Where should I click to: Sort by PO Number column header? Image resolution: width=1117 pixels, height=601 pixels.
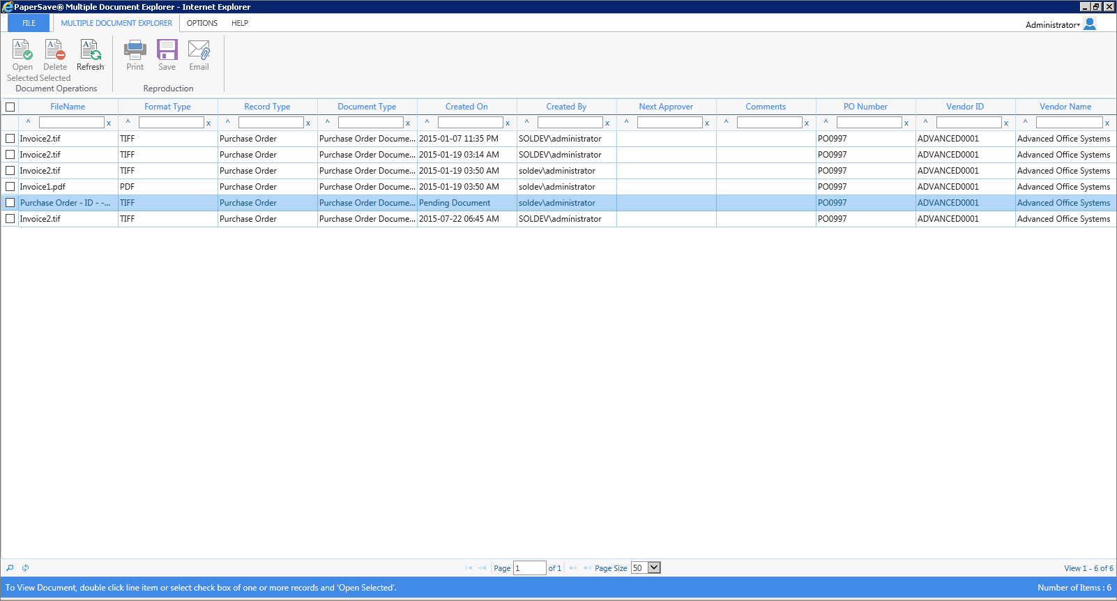click(865, 107)
